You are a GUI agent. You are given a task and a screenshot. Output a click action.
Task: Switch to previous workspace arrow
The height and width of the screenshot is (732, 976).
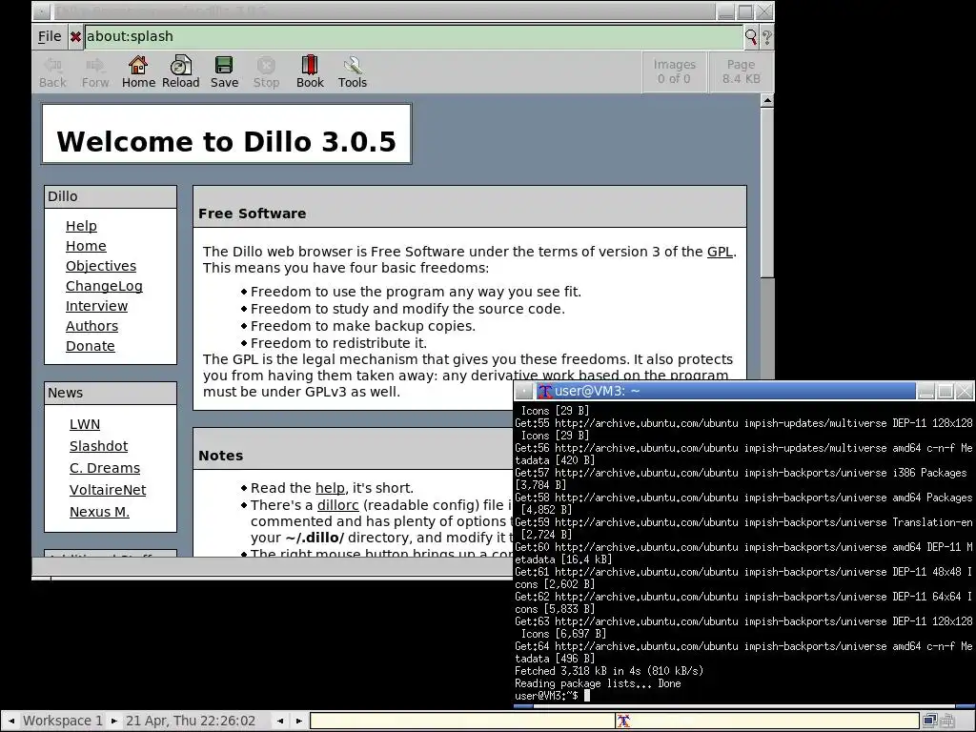click(x=10, y=721)
